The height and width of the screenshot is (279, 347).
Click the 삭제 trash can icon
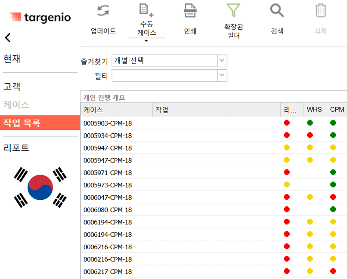coord(320,11)
